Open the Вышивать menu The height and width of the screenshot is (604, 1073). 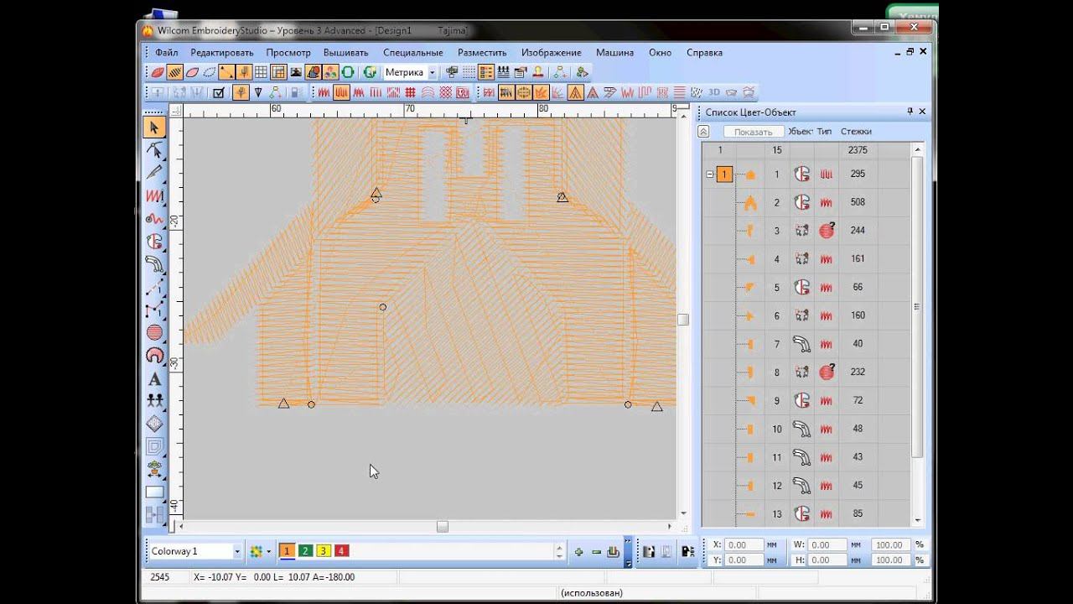pos(345,52)
